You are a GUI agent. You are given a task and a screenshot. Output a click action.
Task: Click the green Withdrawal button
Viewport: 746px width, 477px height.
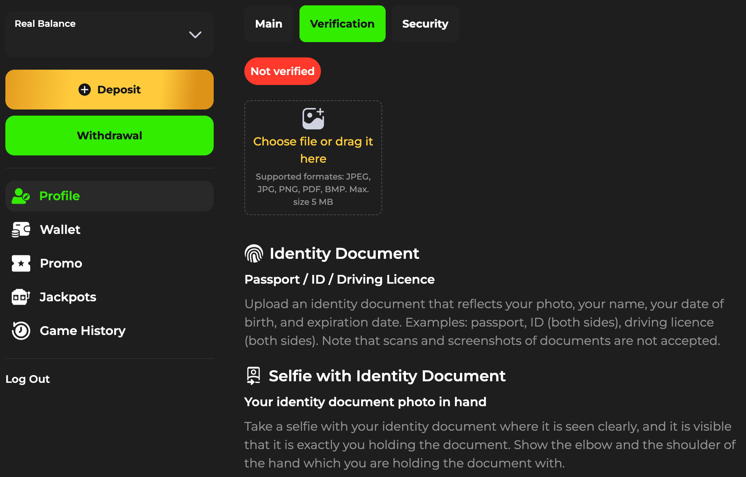(x=110, y=136)
